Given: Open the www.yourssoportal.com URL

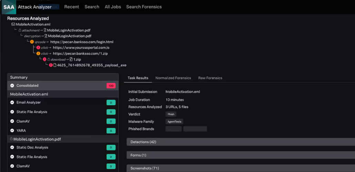Looking at the screenshot, I should coord(81,48).
